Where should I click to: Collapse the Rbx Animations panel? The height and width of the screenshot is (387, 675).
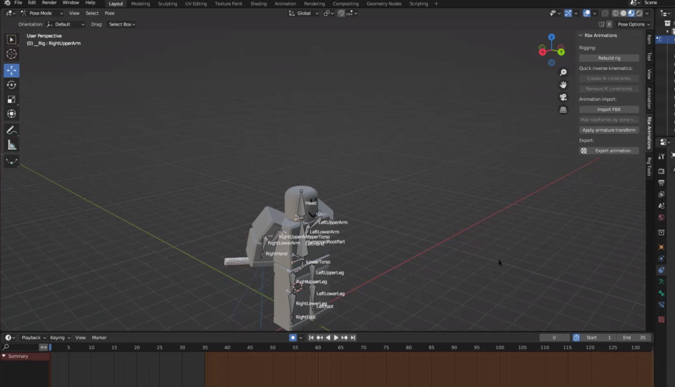tap(580, 36)
